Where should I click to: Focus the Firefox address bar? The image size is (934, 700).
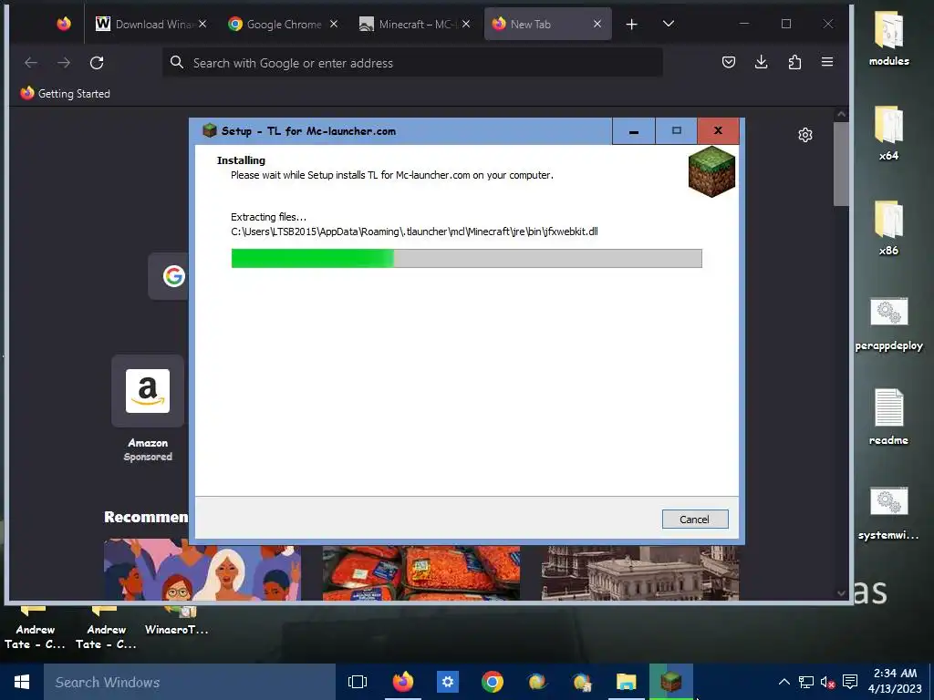412,63
